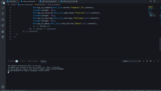
Task: Click the support.apple.com link in terminal
Action: 49,69
